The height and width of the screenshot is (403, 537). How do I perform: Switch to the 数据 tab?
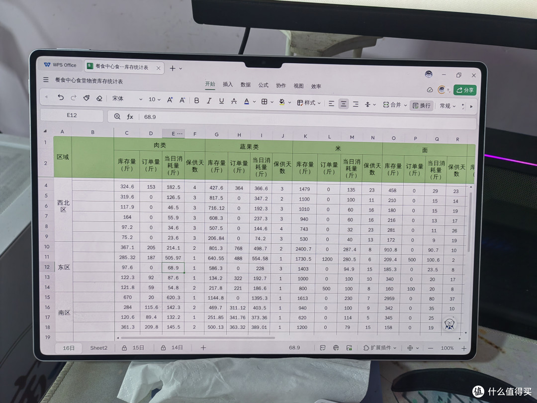coord(246,85)
